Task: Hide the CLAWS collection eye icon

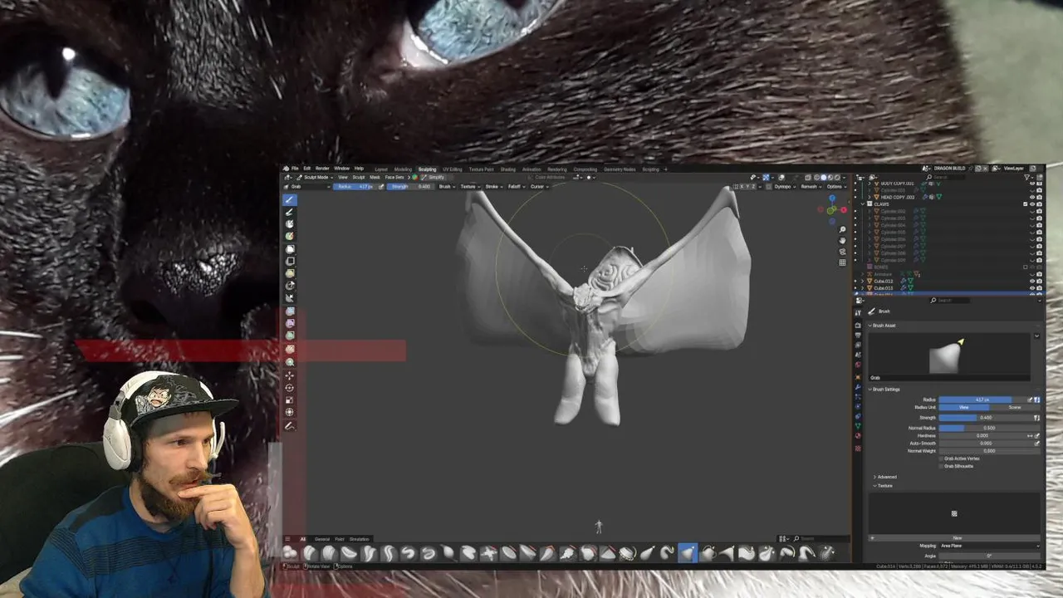Action: click(1032, 204)
